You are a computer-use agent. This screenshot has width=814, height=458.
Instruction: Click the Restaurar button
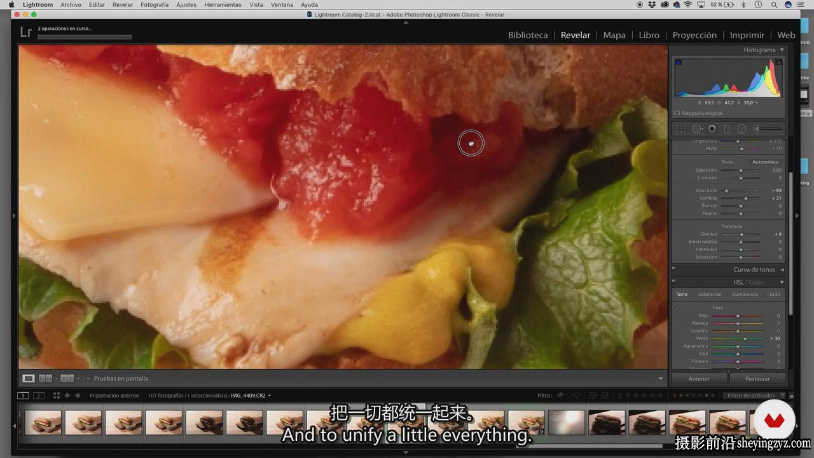(x=757, y=378)
